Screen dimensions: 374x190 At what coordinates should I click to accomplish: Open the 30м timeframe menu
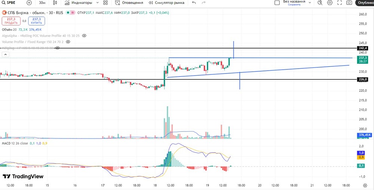point(42,3)
